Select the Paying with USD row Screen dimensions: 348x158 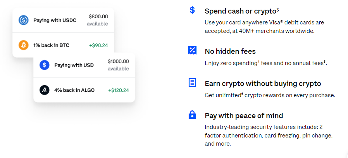click(x=84, y=65)
